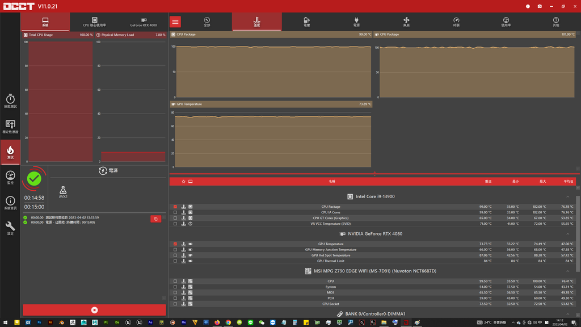Image resolution: width=581 pixels, height=327 pixels.
Task: Check the GPU Hot Spot Temperature checkbox
Action: pyautogui.click(x=175, y=255)
